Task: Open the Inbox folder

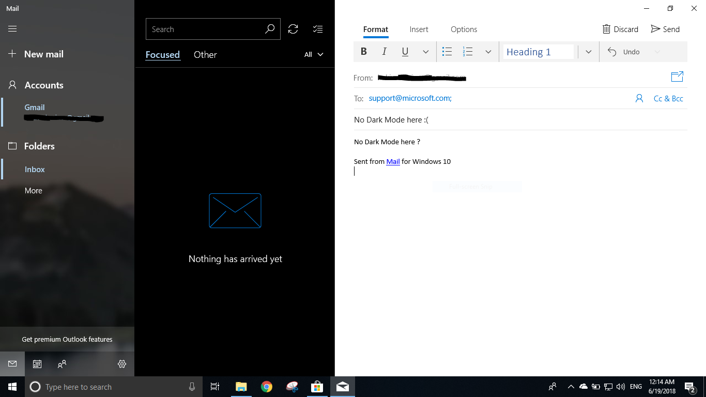Action: tap(35, 170)
